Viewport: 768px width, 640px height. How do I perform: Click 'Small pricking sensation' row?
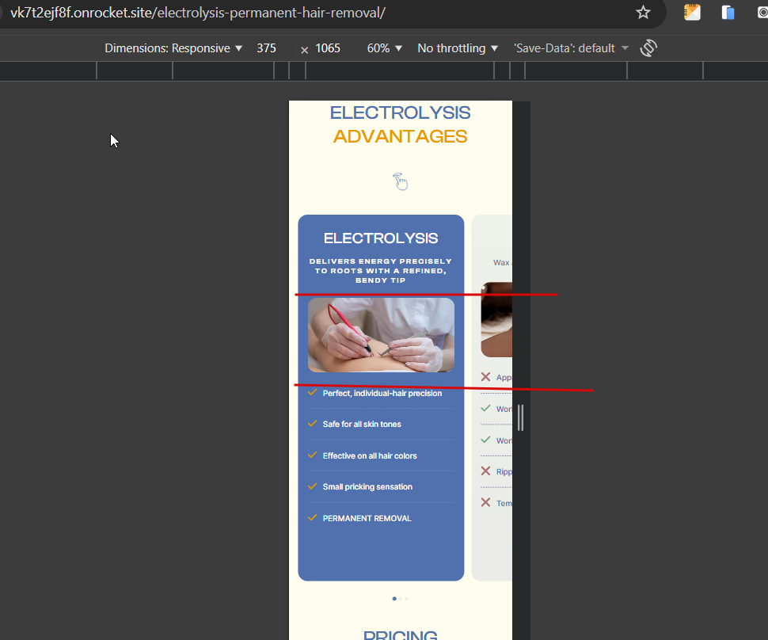(x=381, y=486)
